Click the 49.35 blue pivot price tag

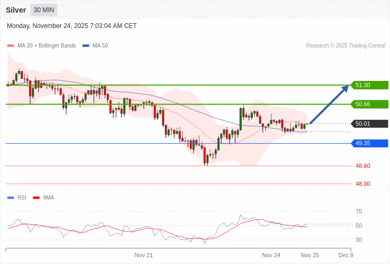(x=369, y=143)
